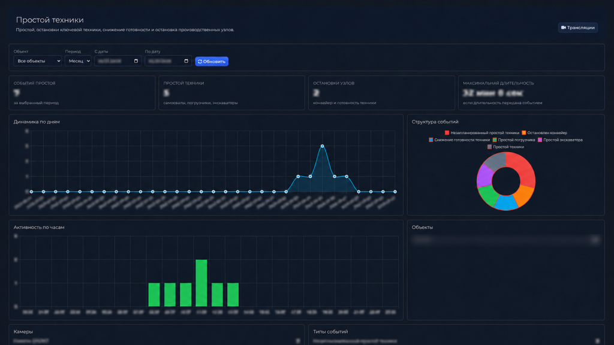Open calendar picker in С даты field
This screenshot has width=614, height=345.
(x=136, y=61)
